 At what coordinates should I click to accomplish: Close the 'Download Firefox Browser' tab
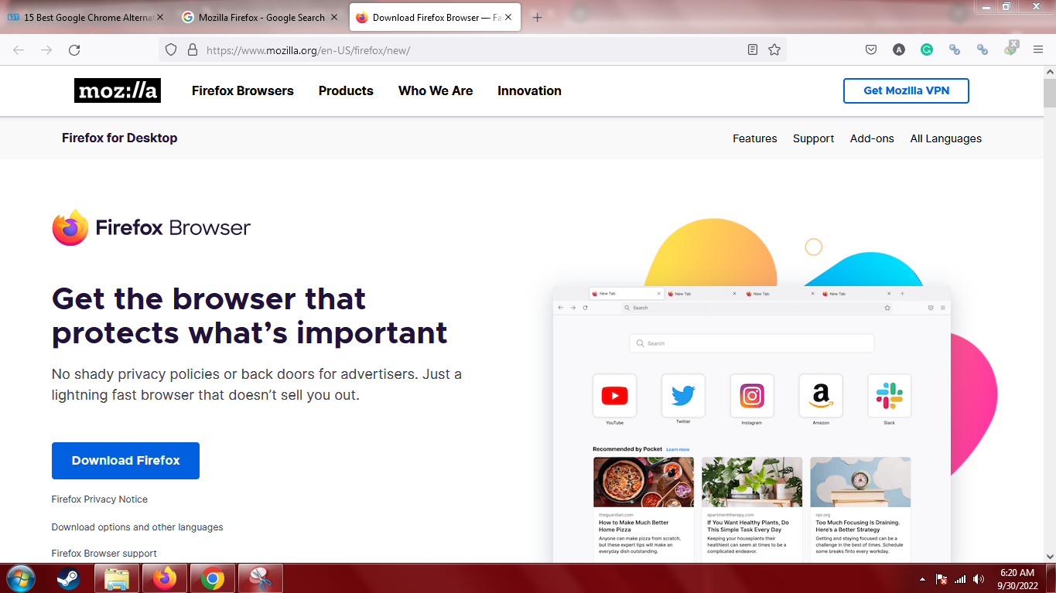[x=508, y=17]
